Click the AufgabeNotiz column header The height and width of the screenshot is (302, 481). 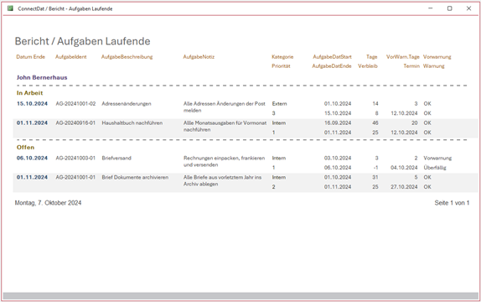199,57
